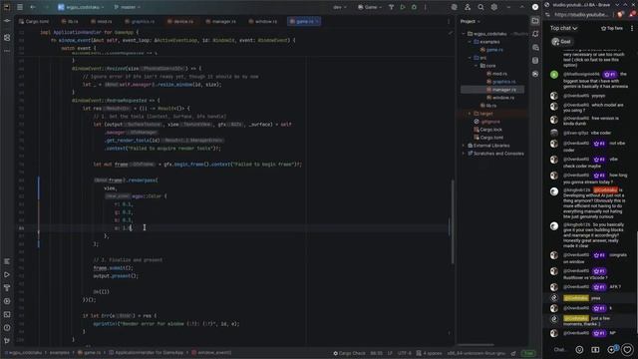Screen dimensions: 638x359
Task: Open the Run tool window icon
Action: point(7,275)
